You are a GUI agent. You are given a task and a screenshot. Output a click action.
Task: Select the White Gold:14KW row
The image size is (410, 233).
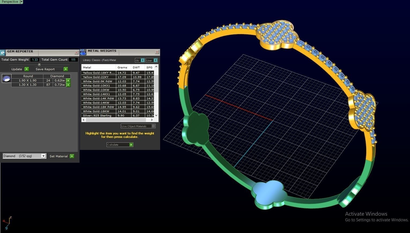click(118, 103)
